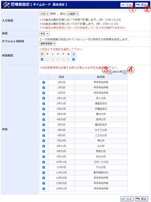Go to next year with right arrow

(x=125, y=72)
